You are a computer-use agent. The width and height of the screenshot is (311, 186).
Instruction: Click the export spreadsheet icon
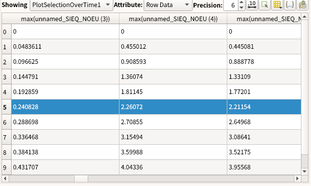302,5
